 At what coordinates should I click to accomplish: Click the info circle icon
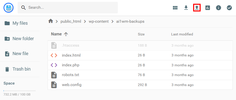tap(218, 8)
